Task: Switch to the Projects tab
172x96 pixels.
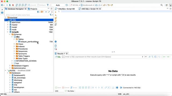Action: click(33, 9)
